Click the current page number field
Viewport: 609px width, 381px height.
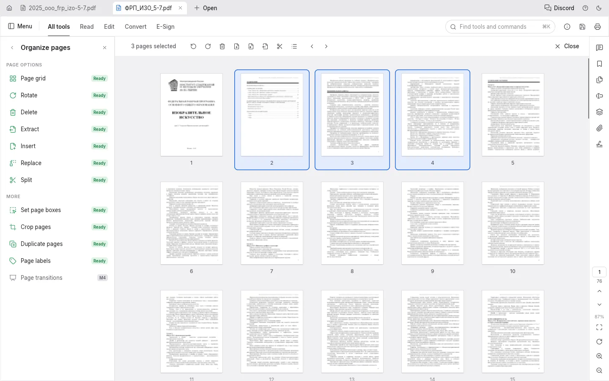(x=599, y=272)
